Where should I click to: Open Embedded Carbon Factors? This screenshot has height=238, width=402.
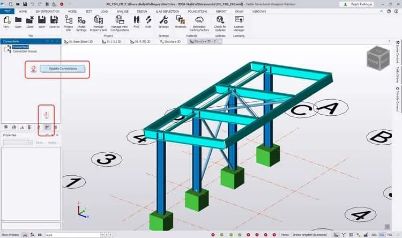click(x=199, y=24)
